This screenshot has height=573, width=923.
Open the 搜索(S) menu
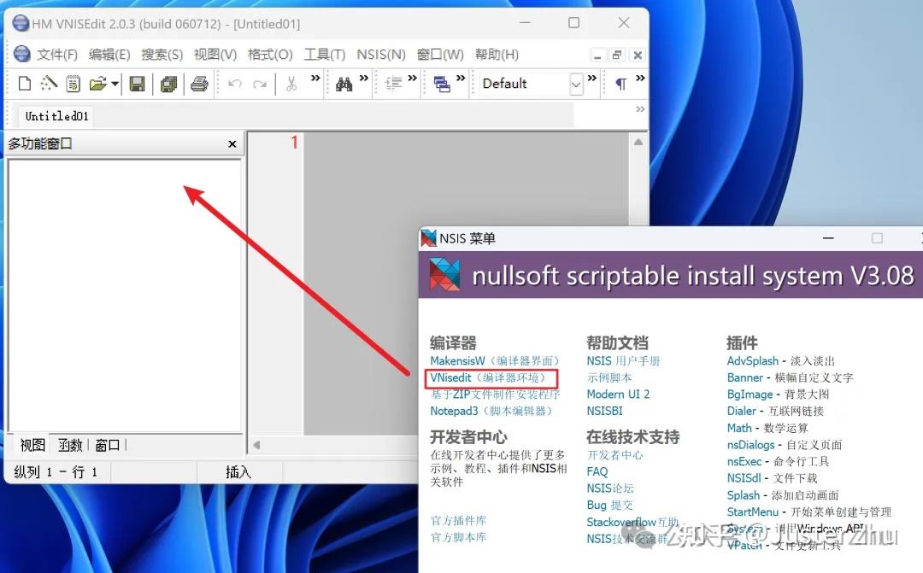(162, 55)
